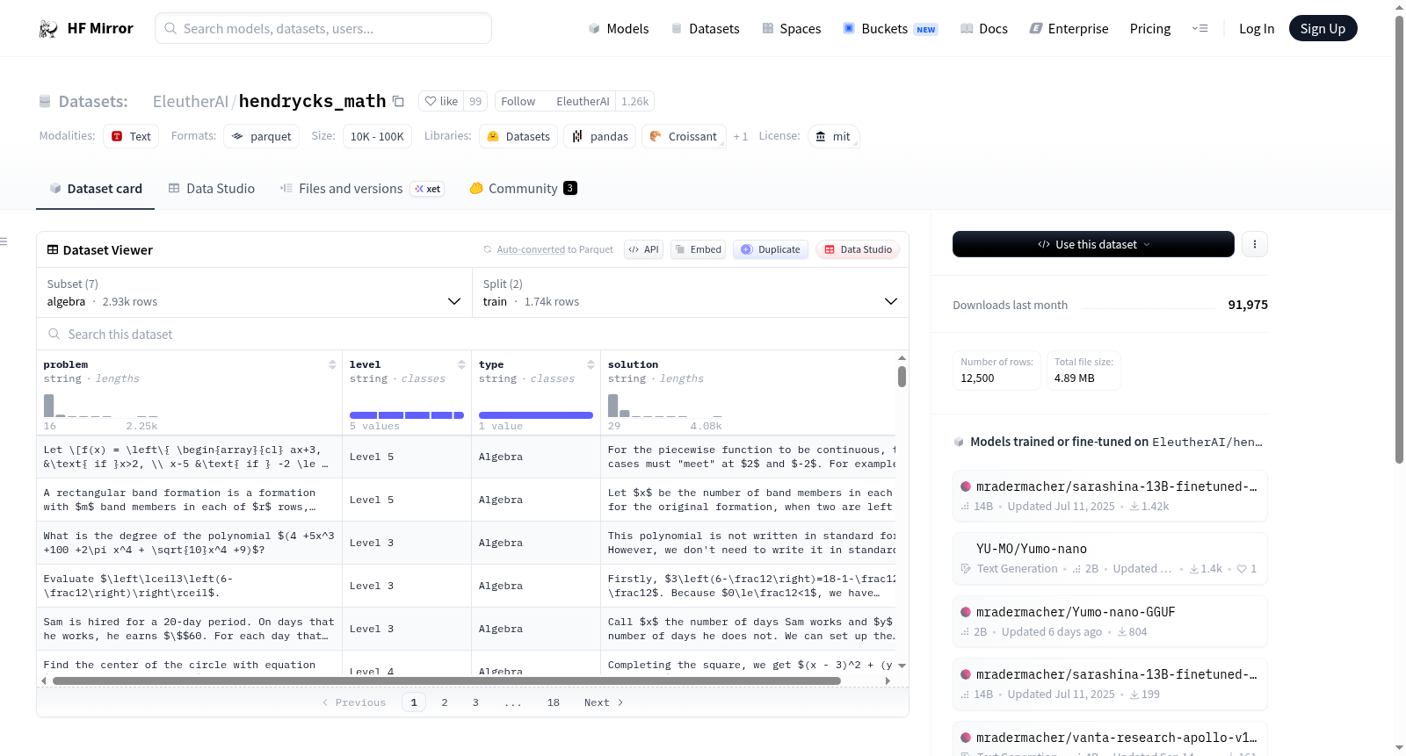
Task: Click the table vertical scrollbar thumb
Action: [x=902, y=377]
